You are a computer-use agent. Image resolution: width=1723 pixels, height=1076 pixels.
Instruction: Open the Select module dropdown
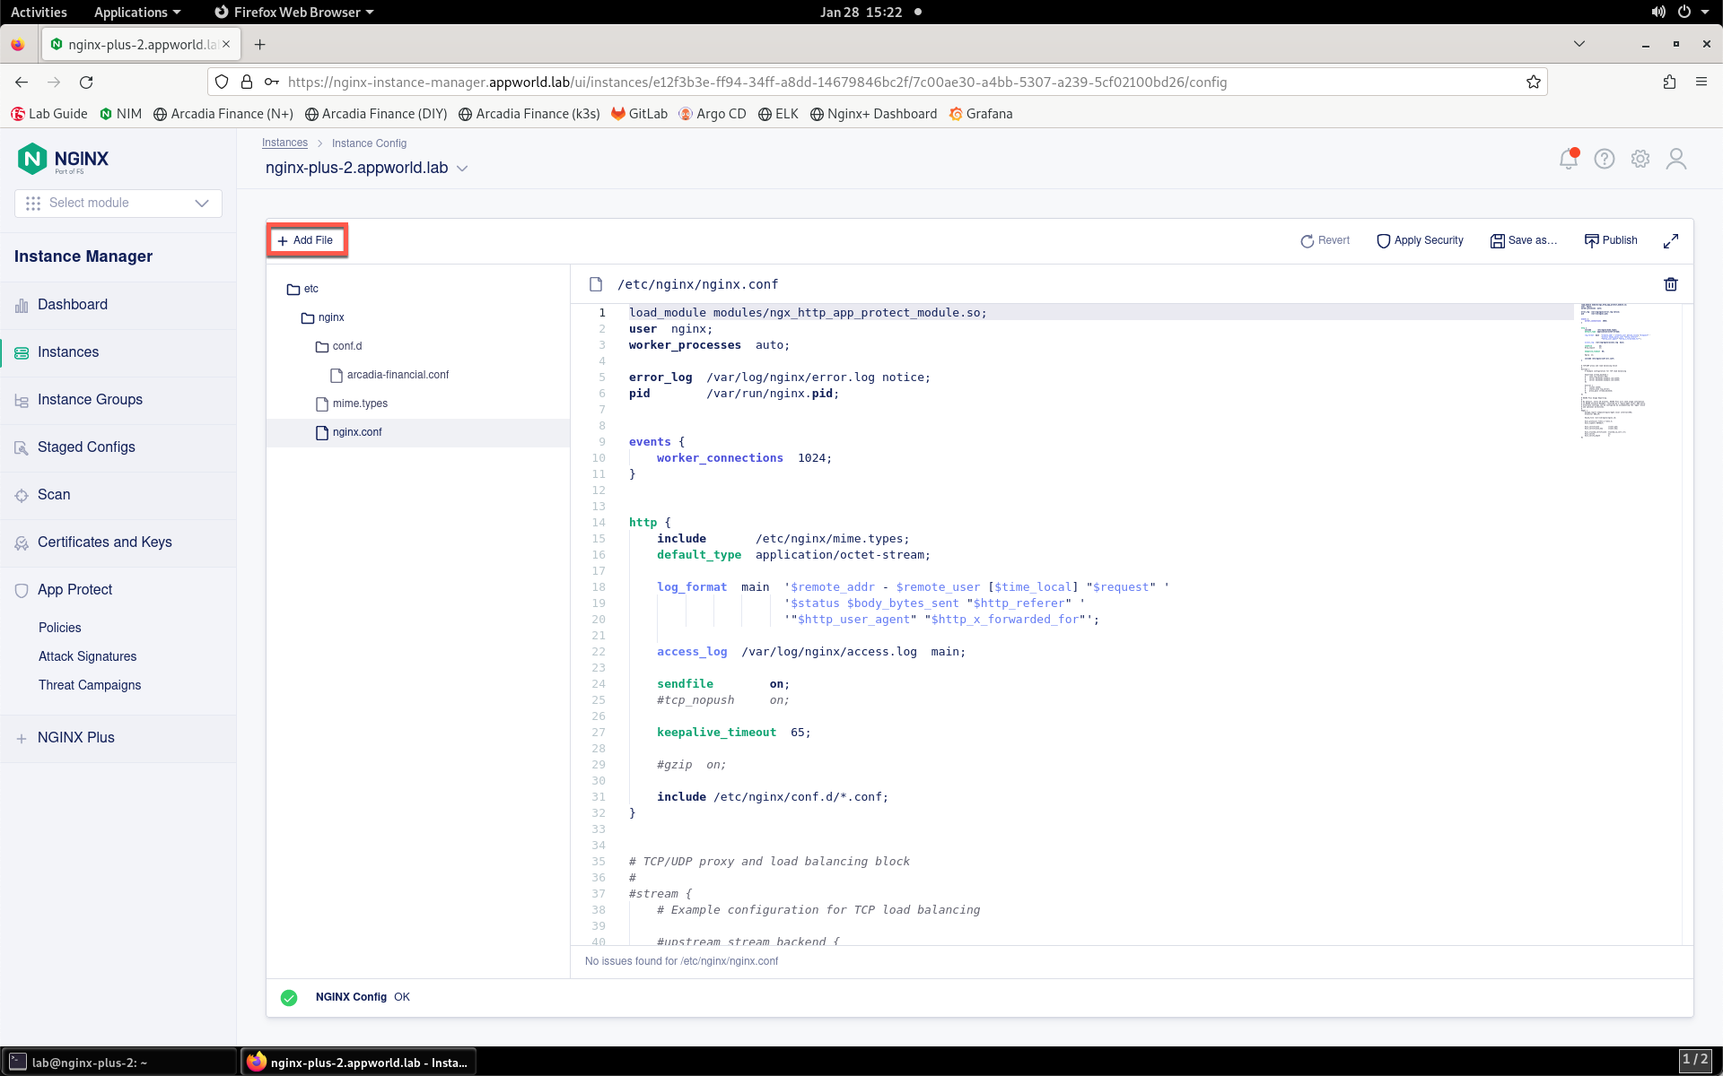pyautogui.click(x=118, y=203)
